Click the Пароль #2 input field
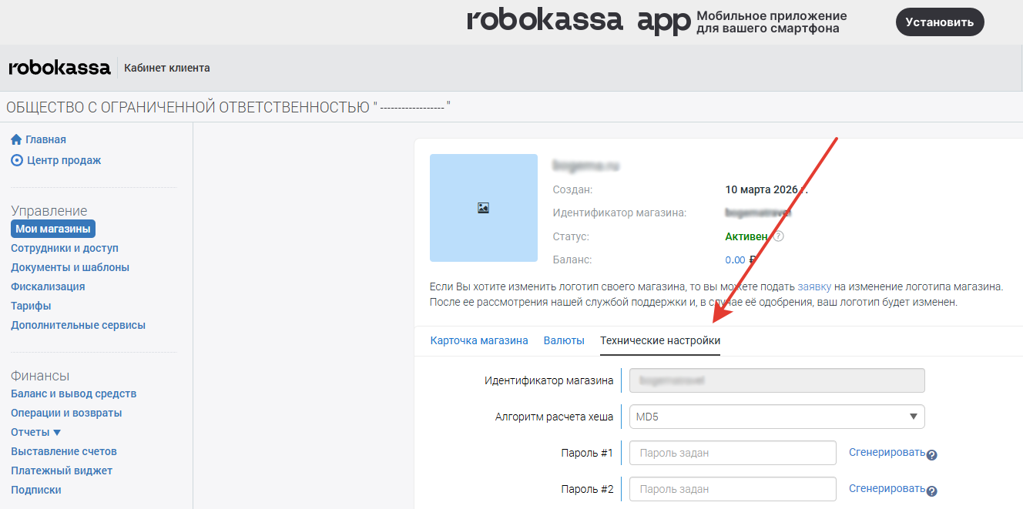This screenshot has width=1023, height=509. pyautogui.click(x=733, y=489)
